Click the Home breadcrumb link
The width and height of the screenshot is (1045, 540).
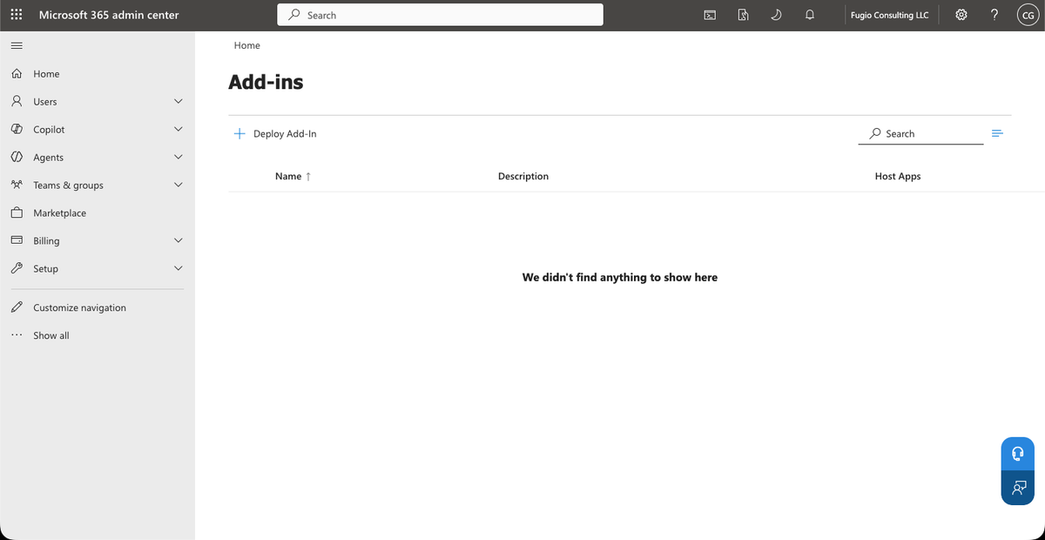pyautogui.click(x=247, y=45)
